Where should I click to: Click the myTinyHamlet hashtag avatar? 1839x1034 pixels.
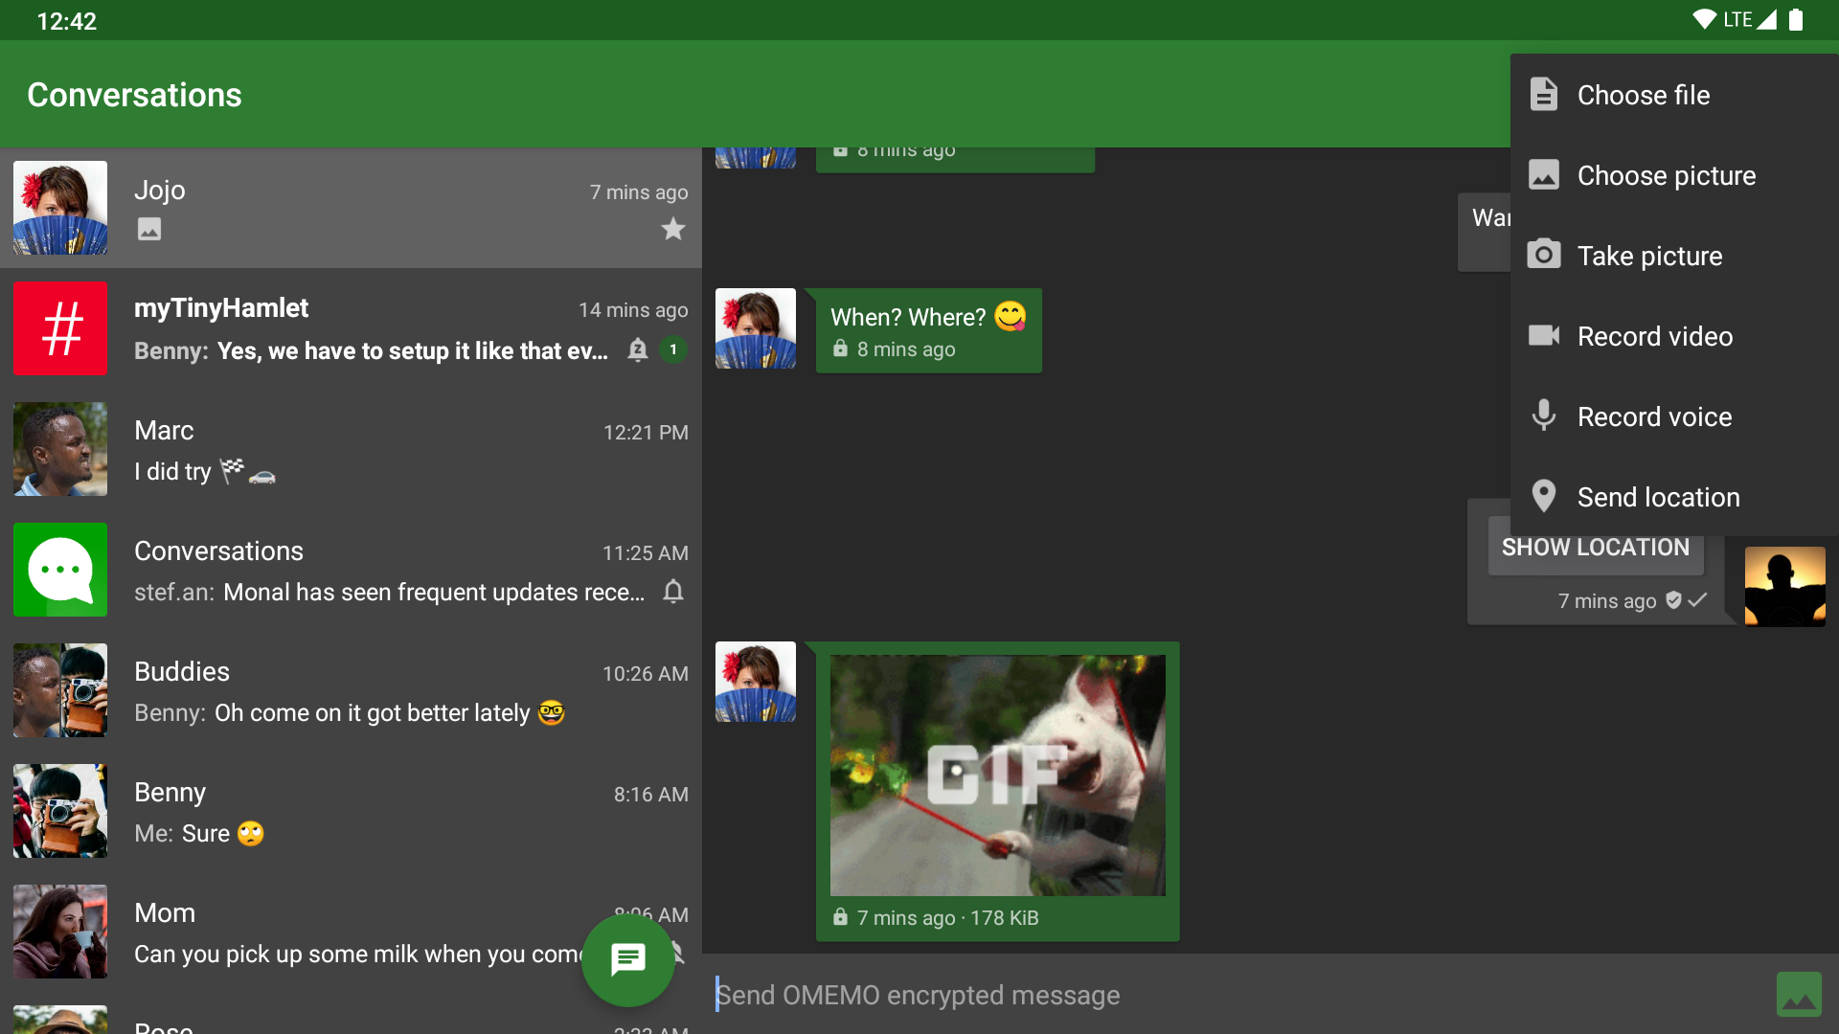[x=60, y=328]
